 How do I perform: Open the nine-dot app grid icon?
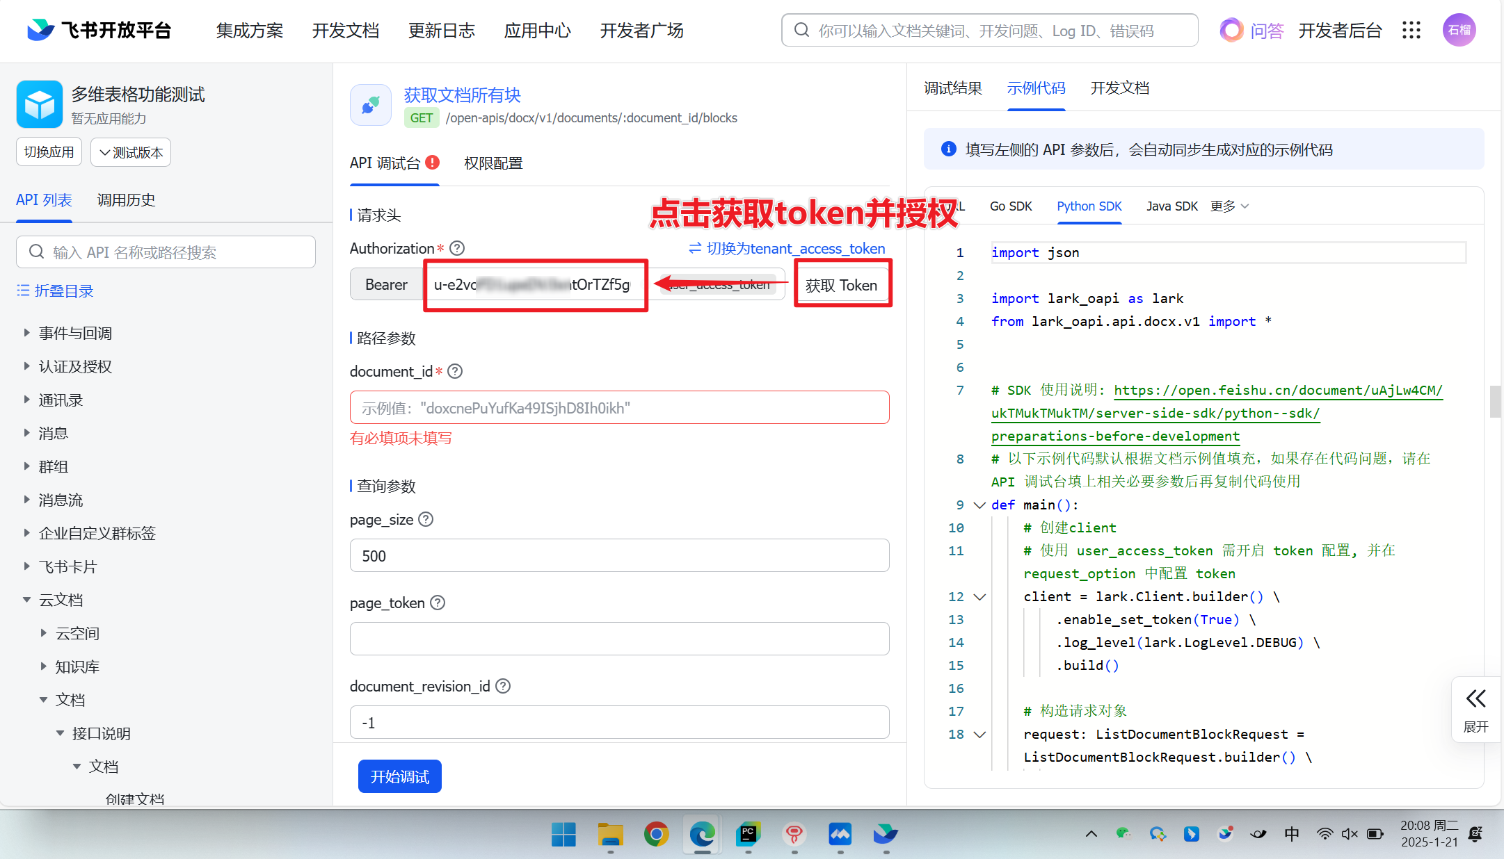click(1411, 30)
